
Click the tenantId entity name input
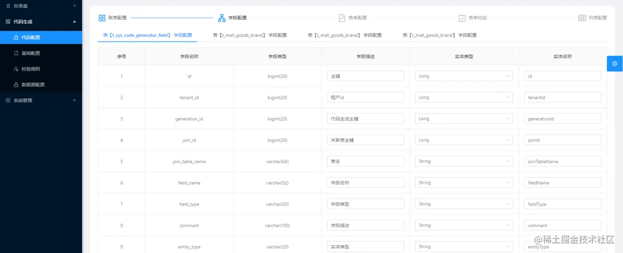click(x=563, y=97)
